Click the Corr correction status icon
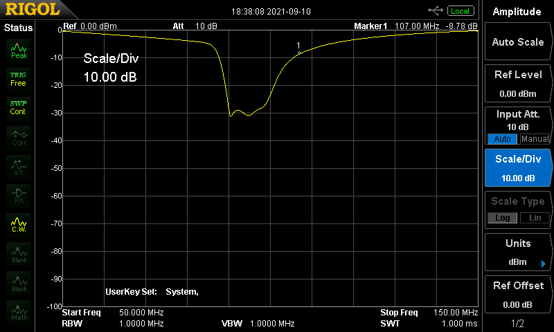This screenshot has width=554, height=332. coord(19,137)
